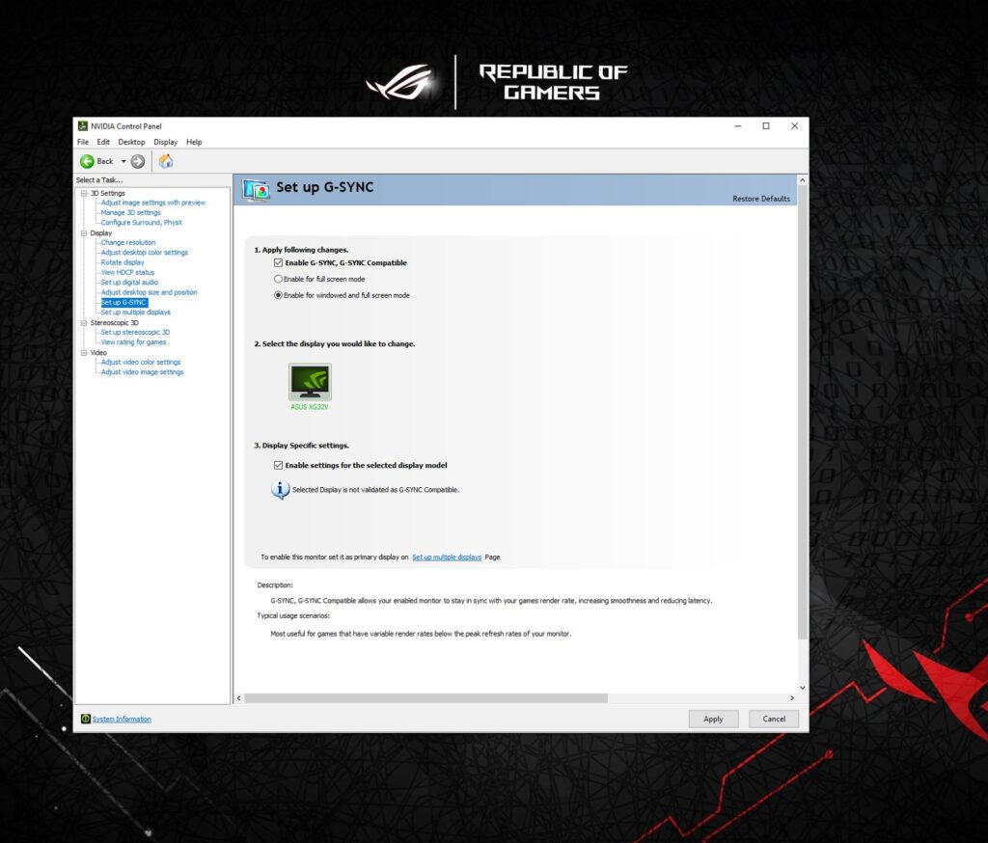Select Set up G-SYNC in task tree
The image size is (988, 843).
click(x=124, y=303)
